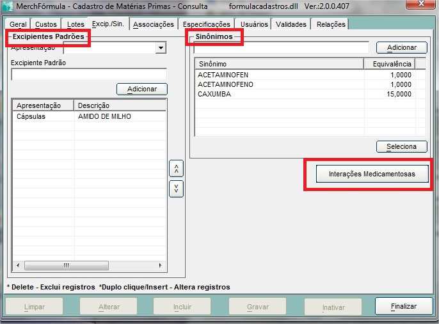Click the MerchFórmula app icon in title bar
This screenshot has width=439, height=324.
(8, 5)
